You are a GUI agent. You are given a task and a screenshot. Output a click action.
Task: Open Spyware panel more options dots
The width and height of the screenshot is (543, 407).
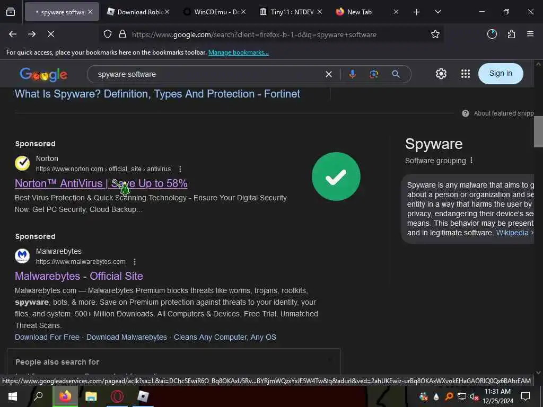tap(471, 160)
